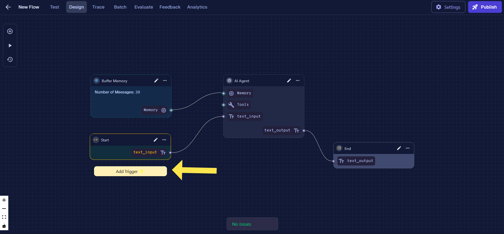Click the End node pencil icon
The height and width of the screenshot is (234, 504).
point(399,148)
